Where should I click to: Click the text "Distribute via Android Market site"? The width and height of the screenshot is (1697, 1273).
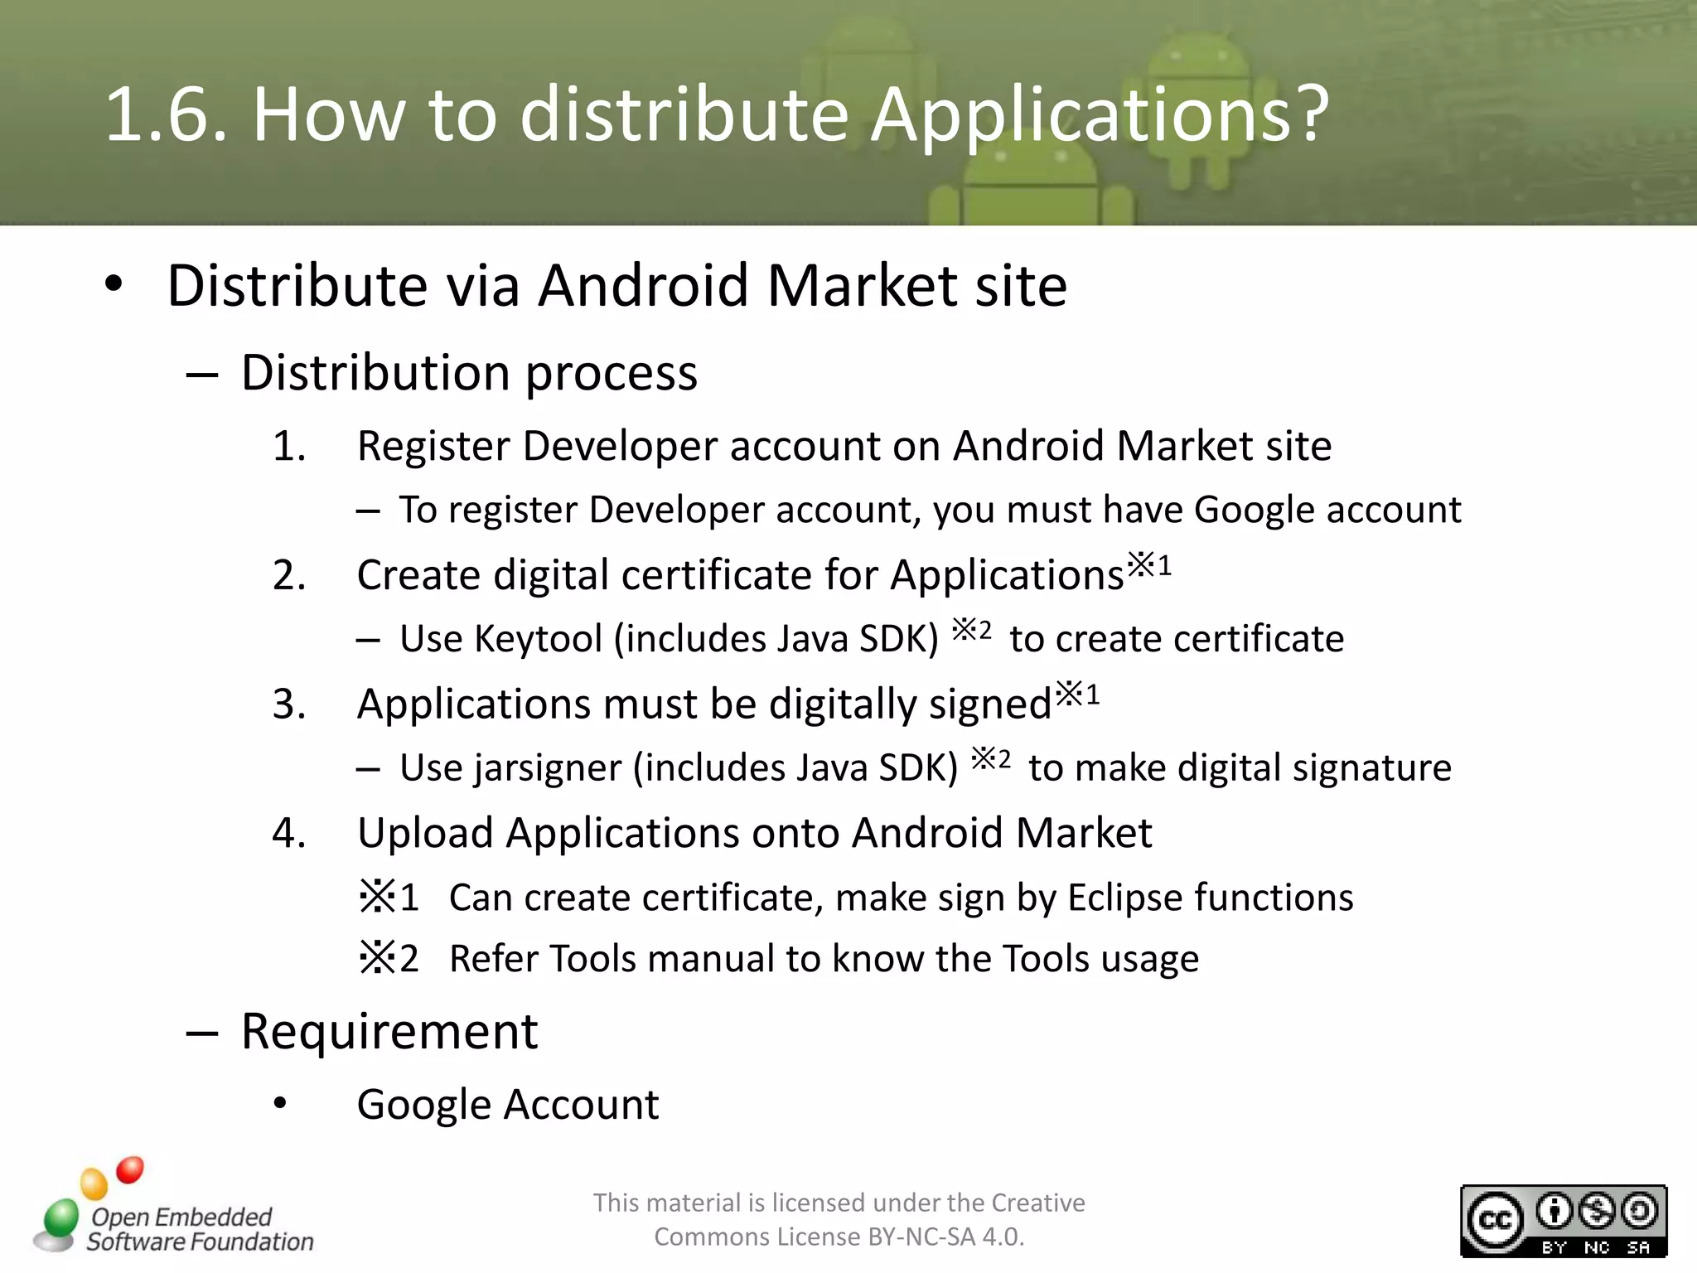pyautogui.click(x=617, y=285)
